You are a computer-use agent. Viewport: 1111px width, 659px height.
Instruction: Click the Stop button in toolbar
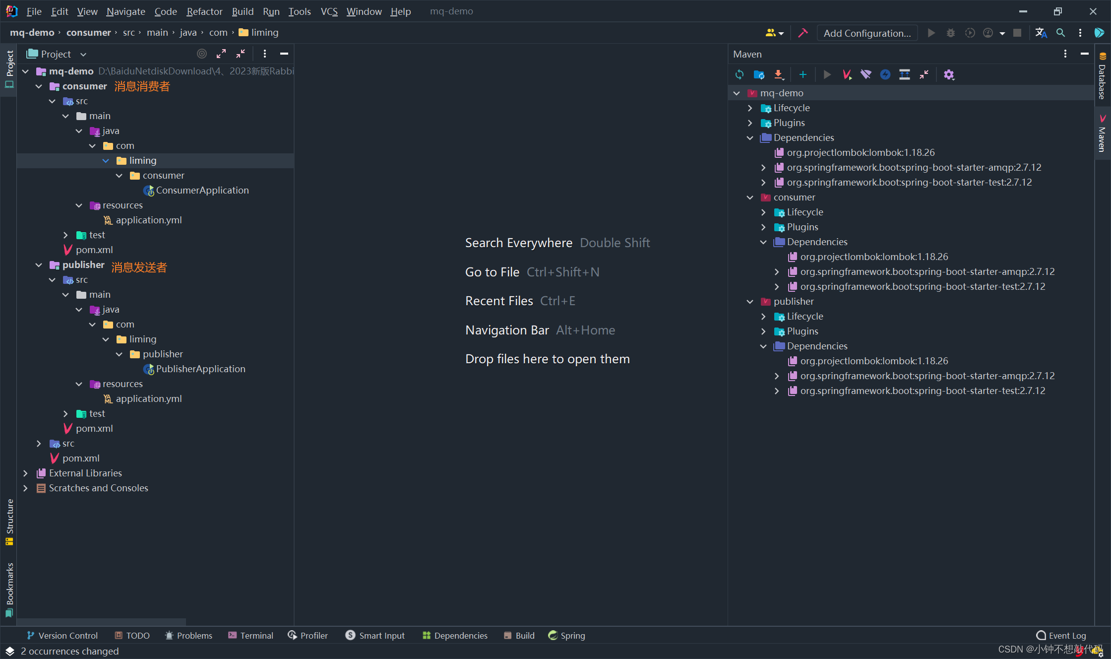(x=1017, y=33)
